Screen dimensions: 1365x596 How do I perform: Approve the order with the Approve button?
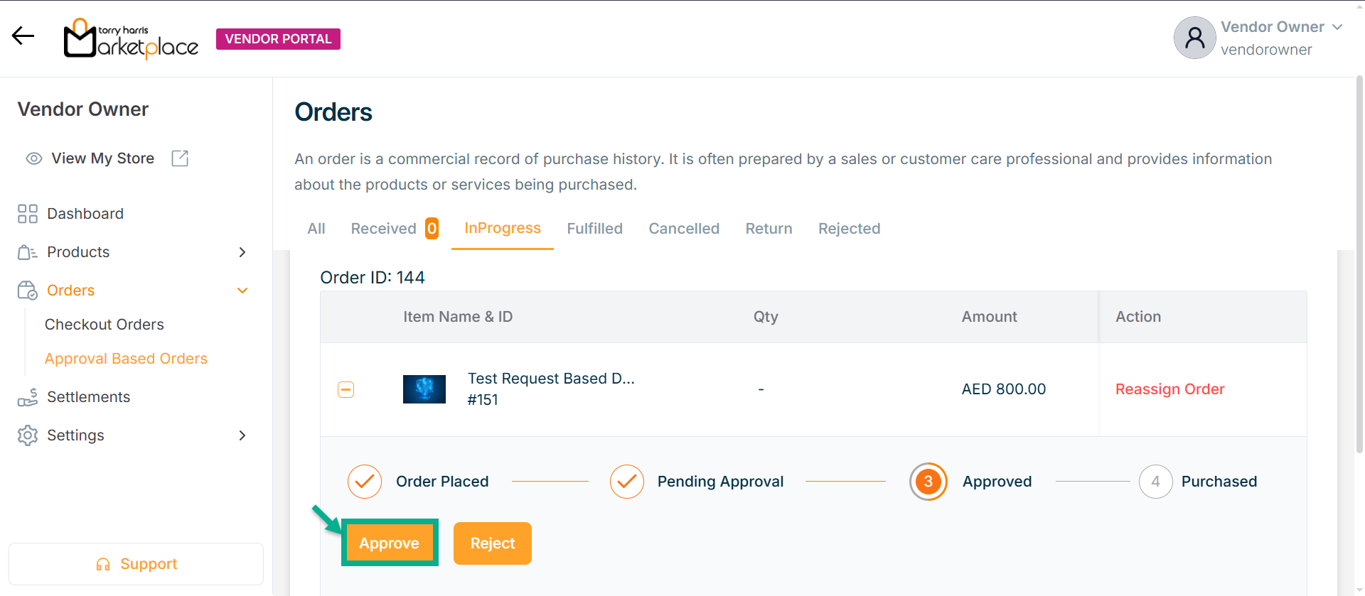point(389,543)
